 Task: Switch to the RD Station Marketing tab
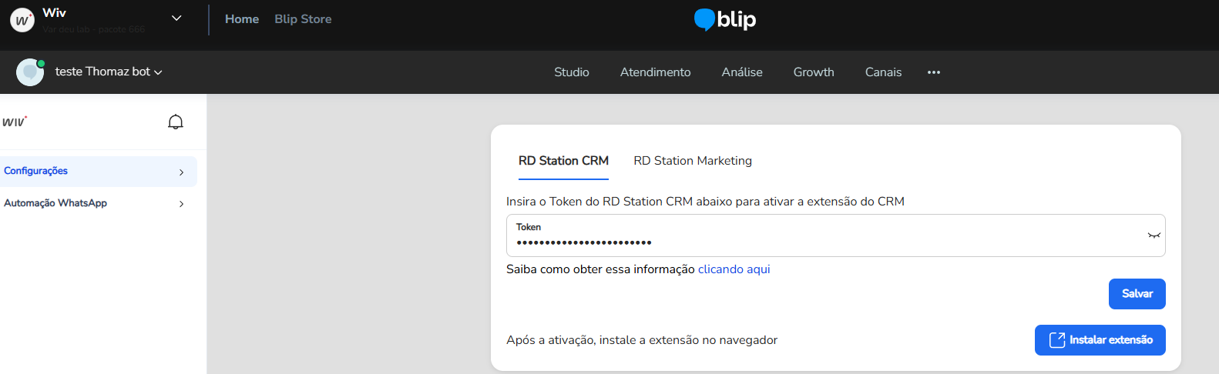pyautogui.click(x=693, y=161)
